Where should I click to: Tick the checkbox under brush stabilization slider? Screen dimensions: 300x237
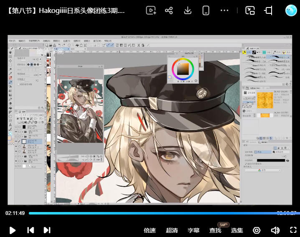(x=18, y=84)
